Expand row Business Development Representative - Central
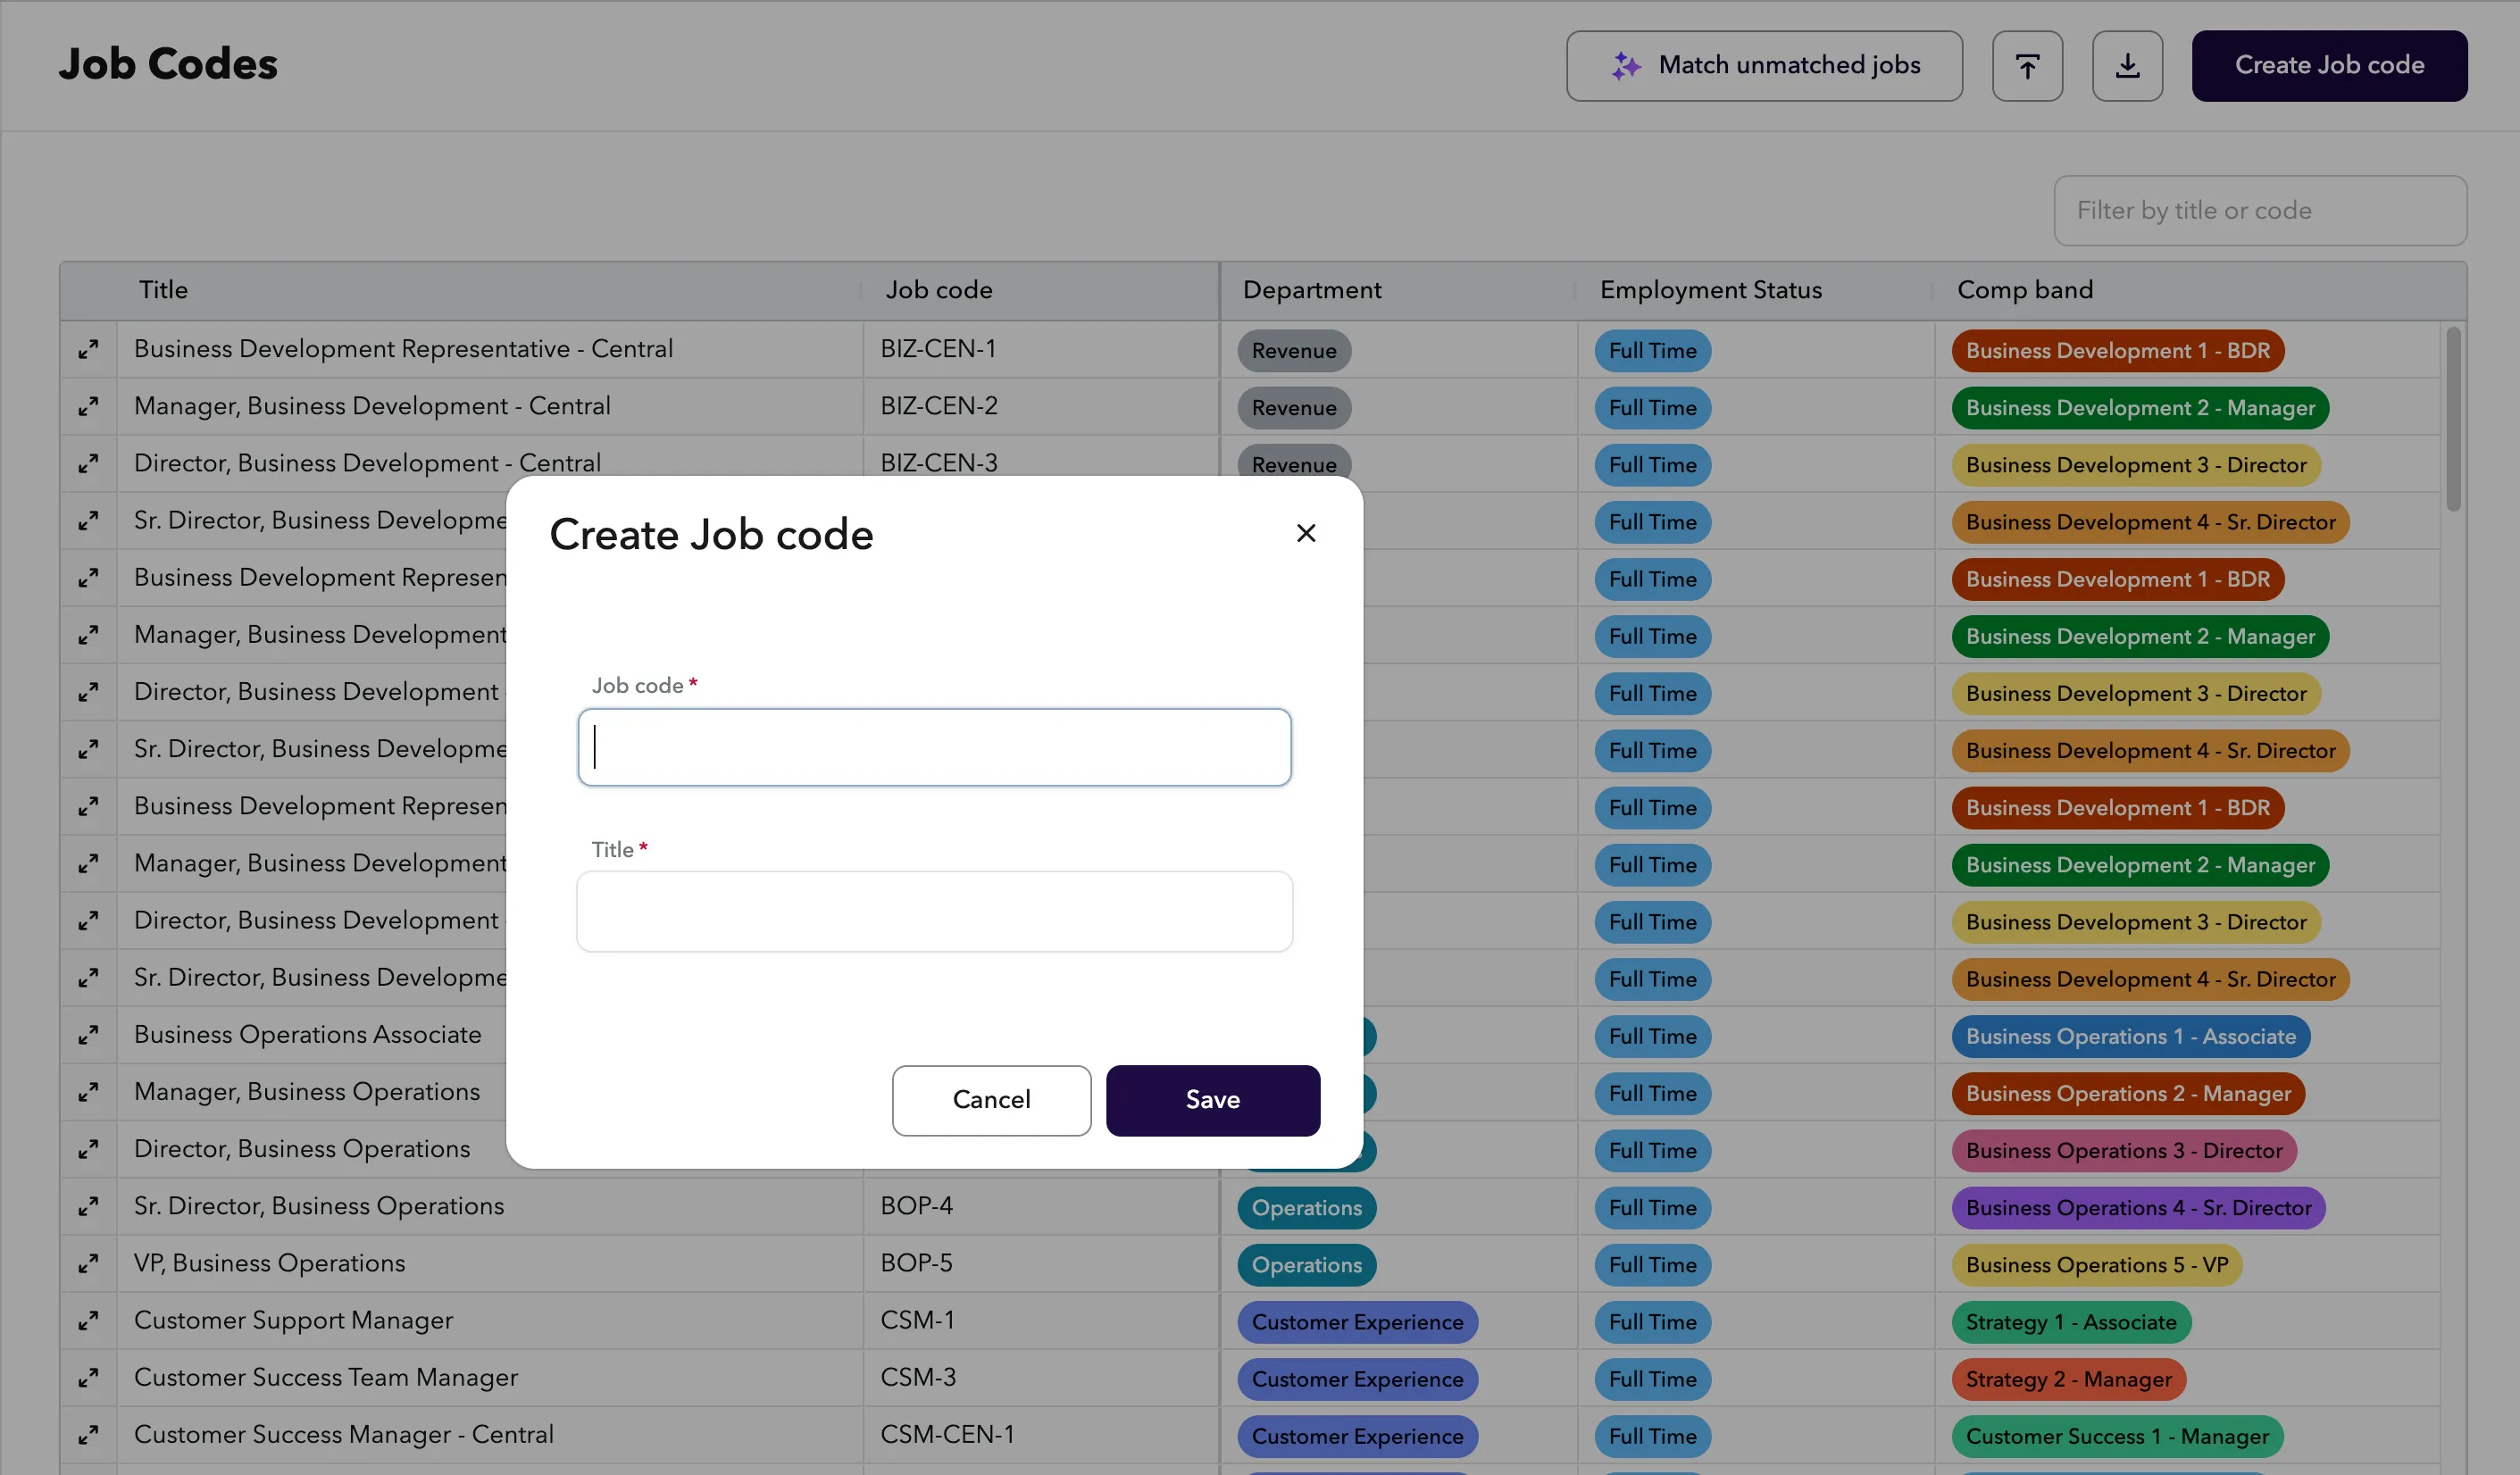 [x=88, y=349]
